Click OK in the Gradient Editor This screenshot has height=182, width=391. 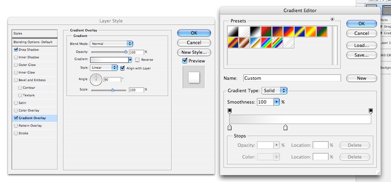click(361, 24)
